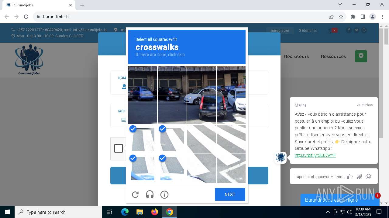Close the burundijobs tab
Screen dimensions: 389x218
(71, 5)
